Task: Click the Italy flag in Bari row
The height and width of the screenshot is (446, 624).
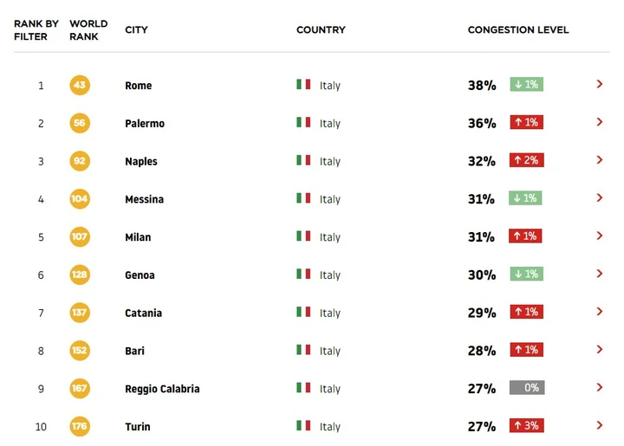Action: pos(303,350)
